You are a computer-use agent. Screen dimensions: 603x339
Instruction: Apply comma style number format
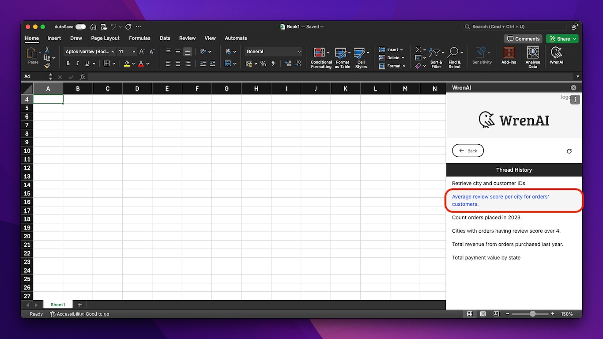273,64
